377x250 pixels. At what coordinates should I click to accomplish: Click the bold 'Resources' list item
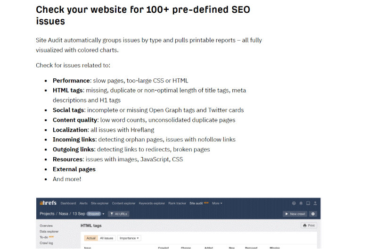tap(67, 159)
